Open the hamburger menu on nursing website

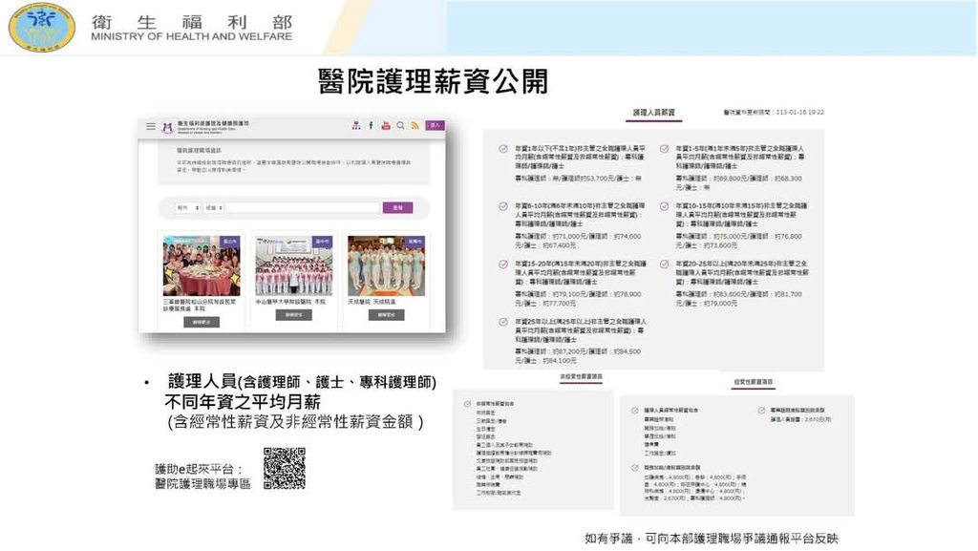(x=150, y=126)
